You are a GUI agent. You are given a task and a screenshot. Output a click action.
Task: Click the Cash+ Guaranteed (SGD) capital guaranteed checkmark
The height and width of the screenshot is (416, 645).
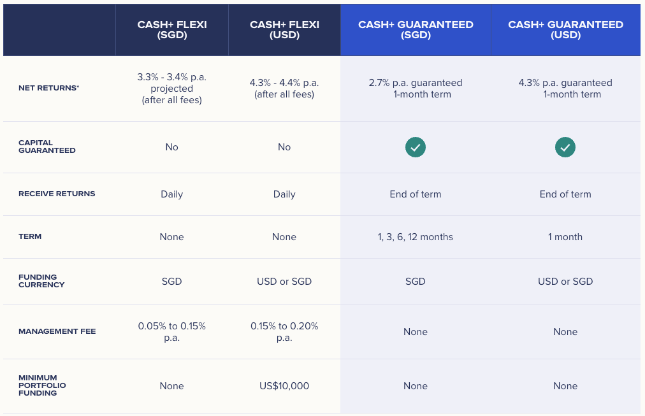[x=416, y=148]
